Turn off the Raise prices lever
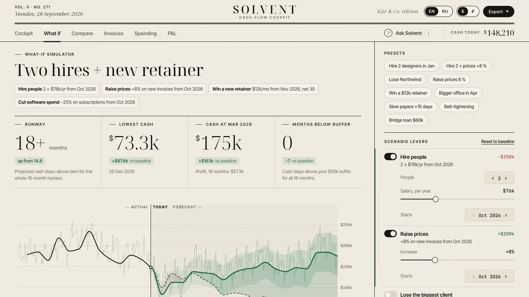The image size is (529, 297). [x=390, y=234]
